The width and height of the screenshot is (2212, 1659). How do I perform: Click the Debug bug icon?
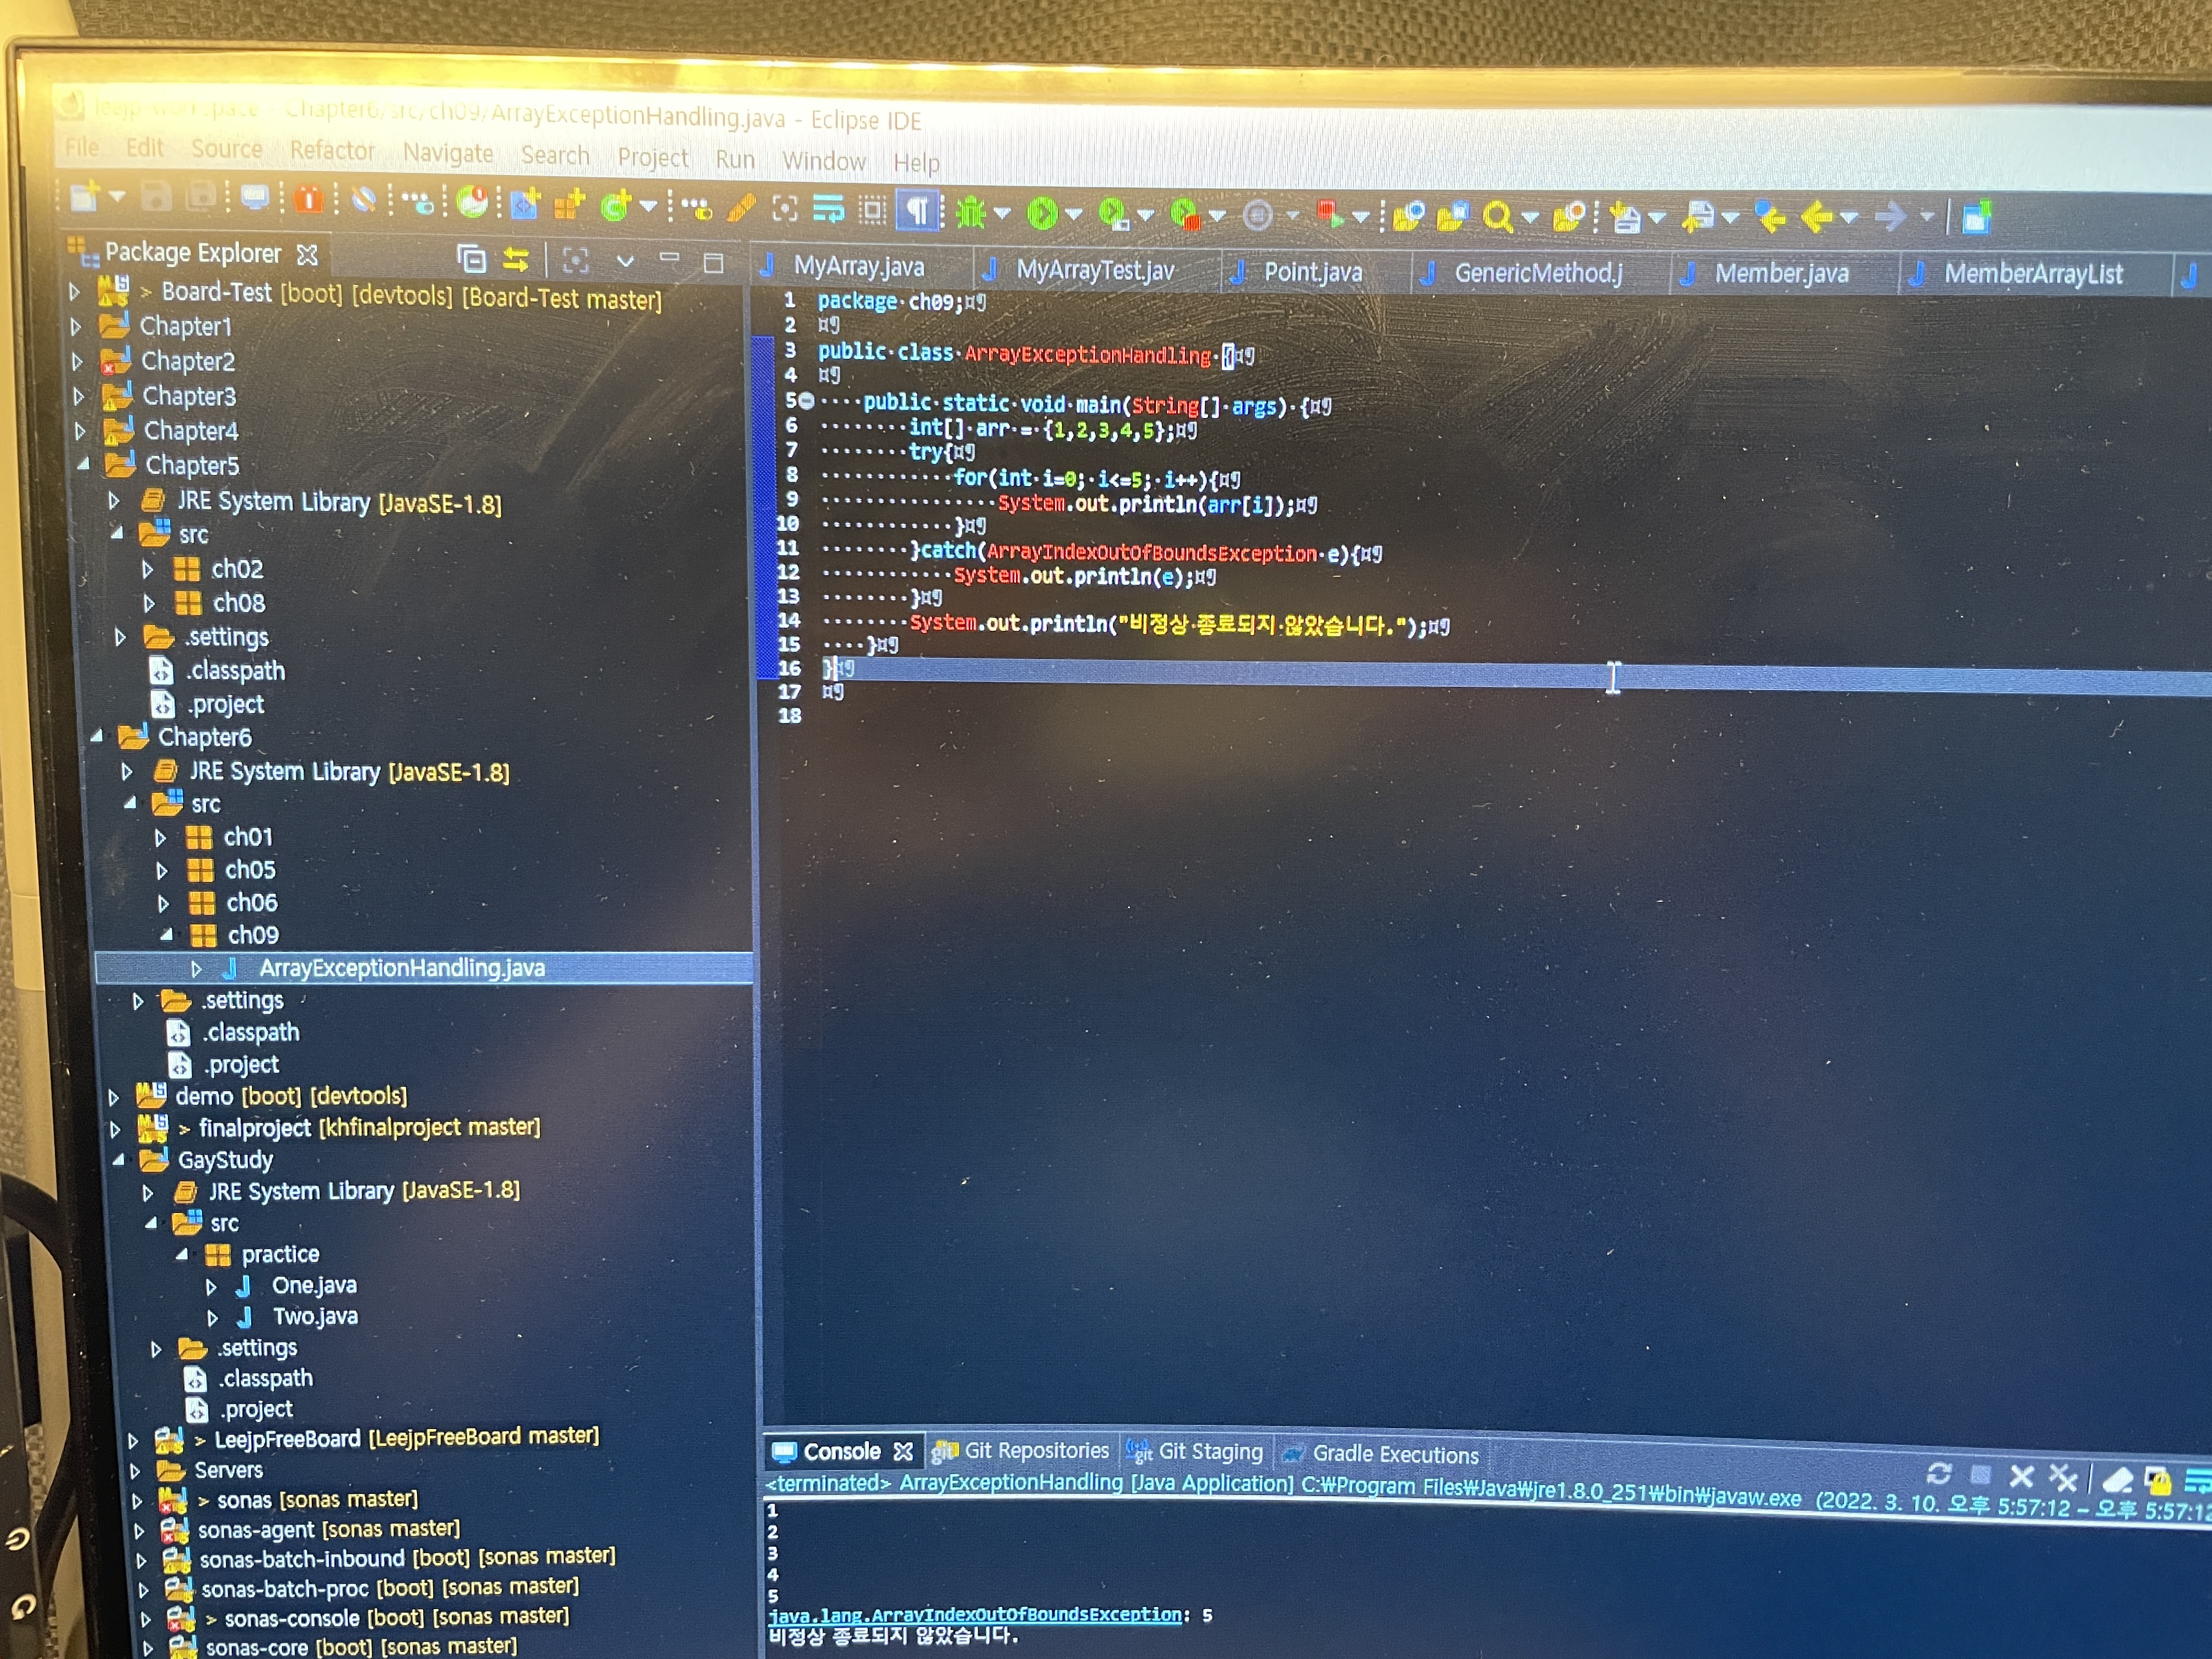(x=970, y=213)
